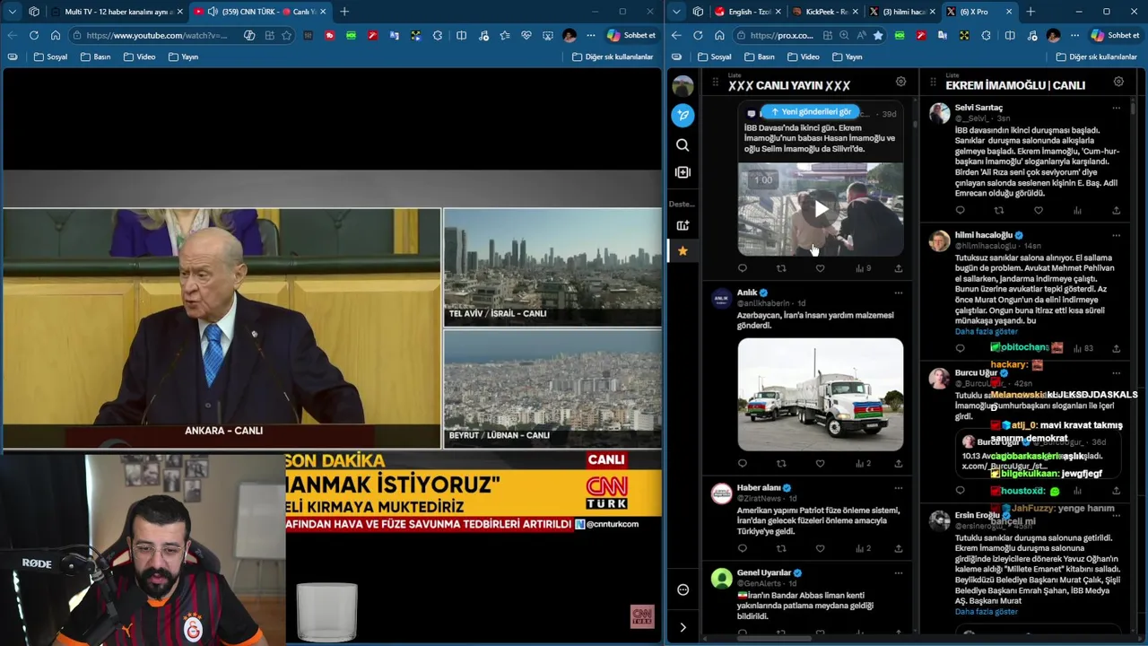This screenshot has width=1148, height=646.
Task: Click drag handle of XXX CANLI YAYIN column
Action: [x=715, y=83]
